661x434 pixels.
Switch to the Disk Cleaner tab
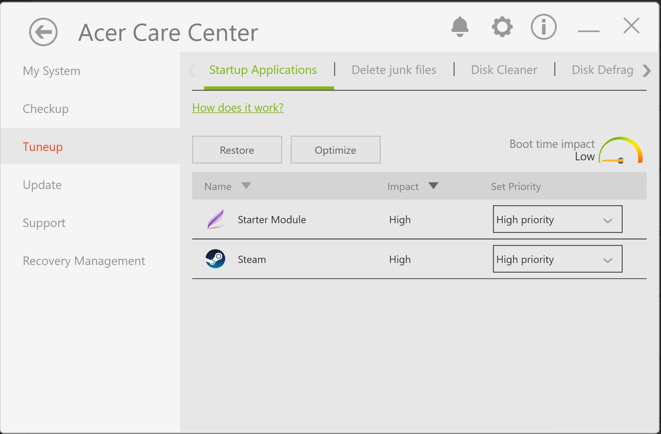tap(504, 70)
